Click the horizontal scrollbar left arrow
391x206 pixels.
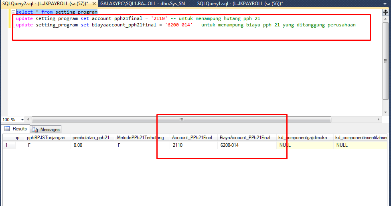click(28, 120)
